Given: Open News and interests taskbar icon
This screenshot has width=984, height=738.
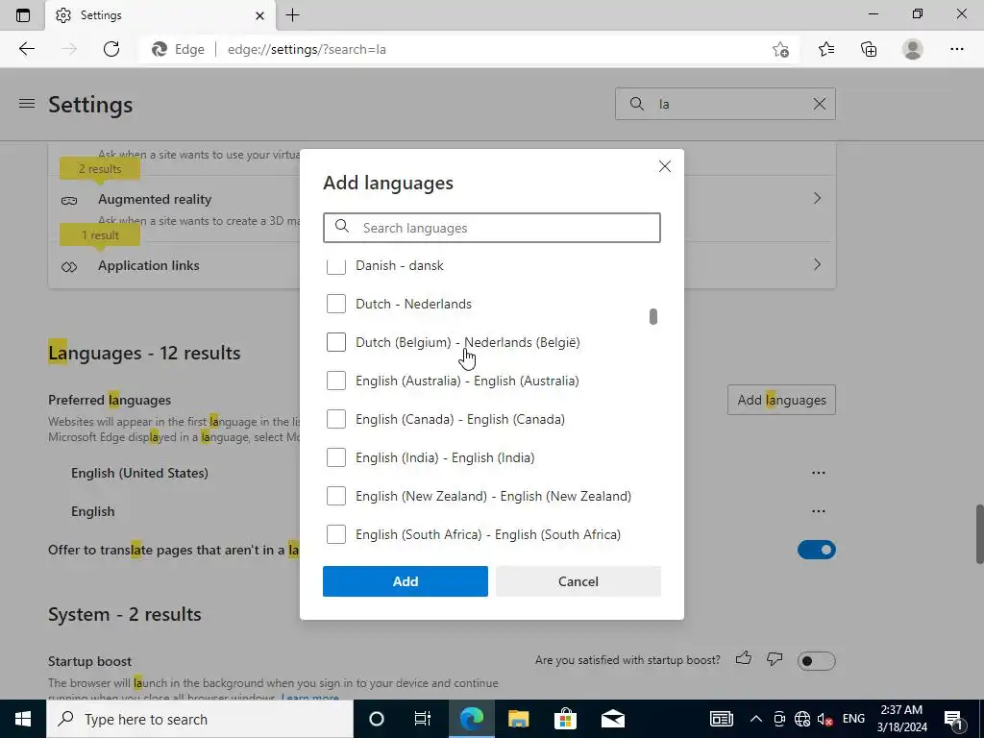Looking at the screenshot, I should click(x=722, y=719).
